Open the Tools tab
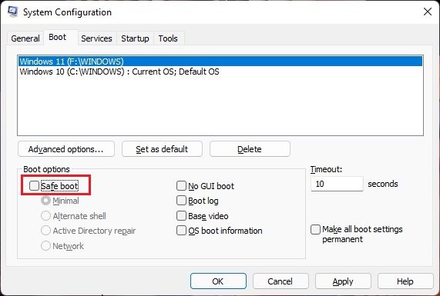Image resolution: width=440 pixels, height=296 pixels. coord(168,38)
